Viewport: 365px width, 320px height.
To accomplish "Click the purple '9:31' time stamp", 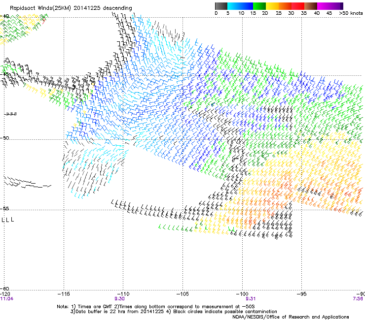I will click(x=251, y=299).
